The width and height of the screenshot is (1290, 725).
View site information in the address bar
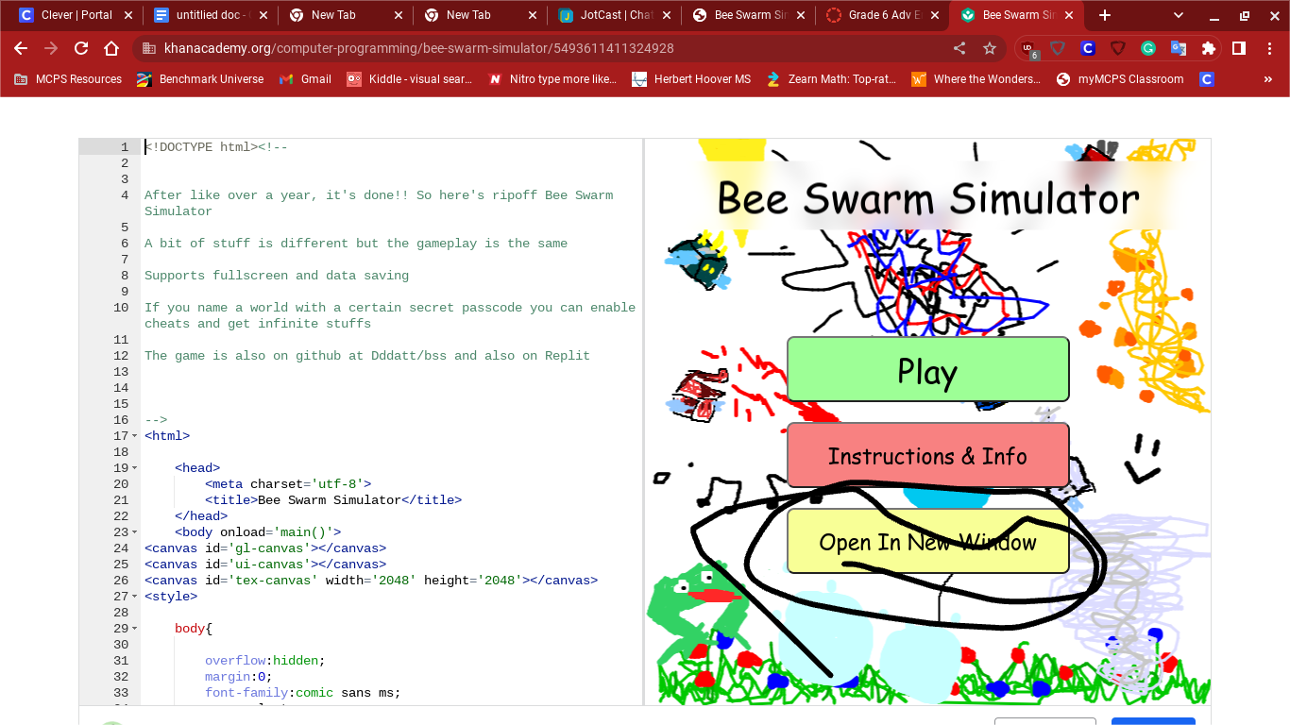[x=149, y=48]
